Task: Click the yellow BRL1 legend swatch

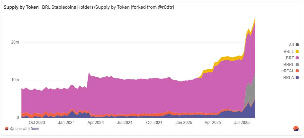Action: (297, 51)
